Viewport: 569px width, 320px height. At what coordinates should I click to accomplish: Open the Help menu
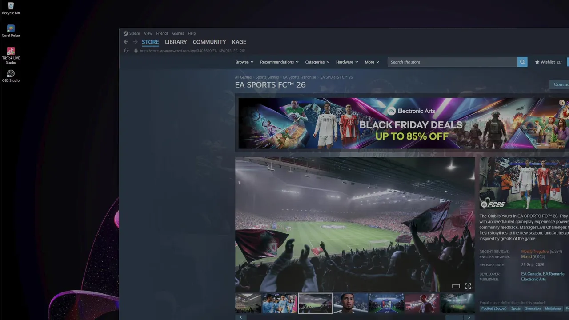[x=192, y=33]
